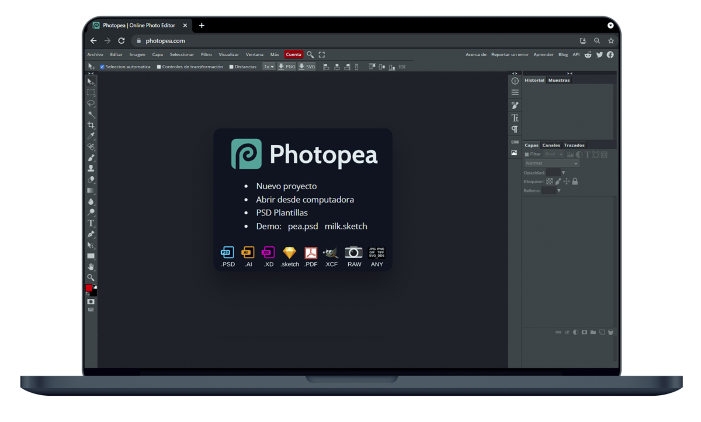Select the Rectangle shape tool
The width and height of the screenshot is (701, 422).
[x=91, y=256]
